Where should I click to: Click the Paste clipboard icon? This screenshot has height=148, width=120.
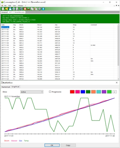click(36, 9)
